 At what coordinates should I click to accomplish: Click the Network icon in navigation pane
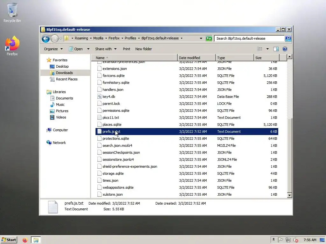[x=49, y=143]
